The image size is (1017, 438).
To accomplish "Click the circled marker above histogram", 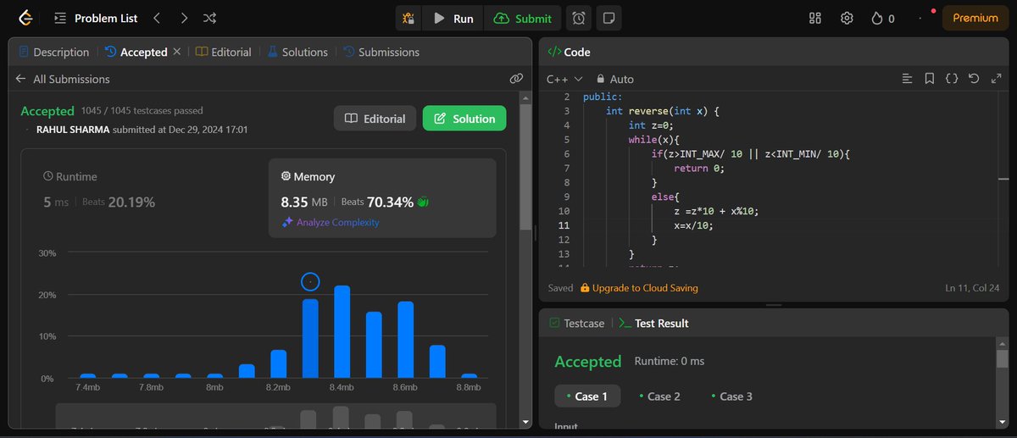I will coord(310,281).
